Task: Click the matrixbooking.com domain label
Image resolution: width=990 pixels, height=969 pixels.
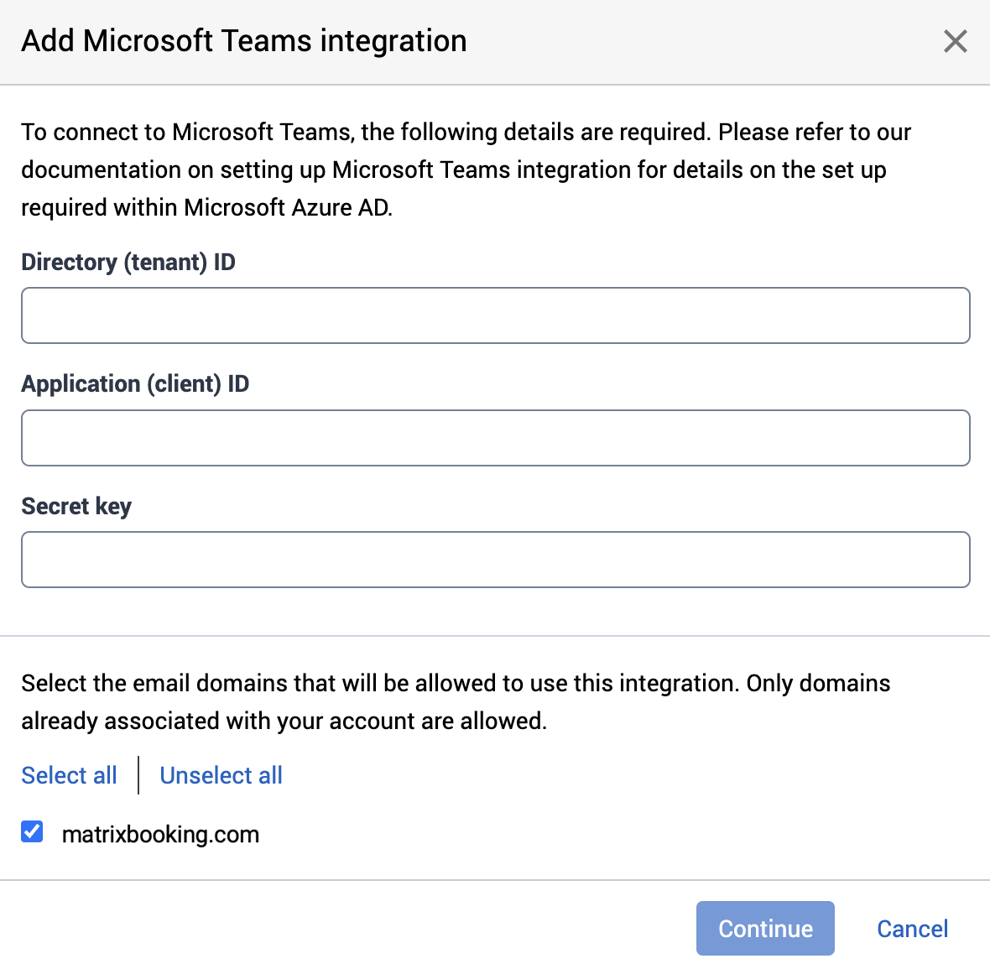Action: click(160, 834)
